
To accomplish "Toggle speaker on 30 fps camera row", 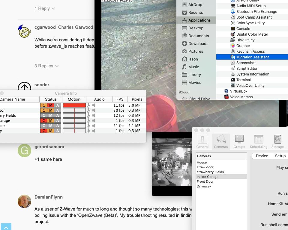I will (94, 111).
